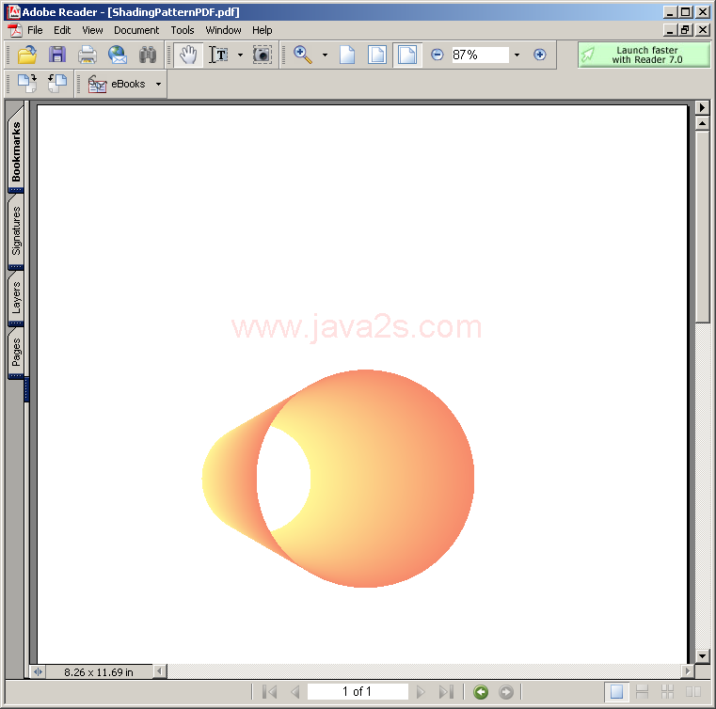Zoom in with the plus button

tap(539, 55)
